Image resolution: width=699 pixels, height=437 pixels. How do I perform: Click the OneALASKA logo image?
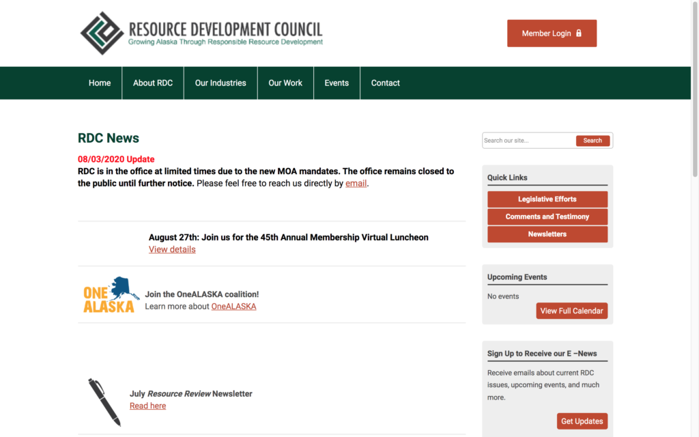[111, 295]
